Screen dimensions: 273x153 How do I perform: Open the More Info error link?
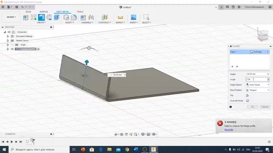229,130
